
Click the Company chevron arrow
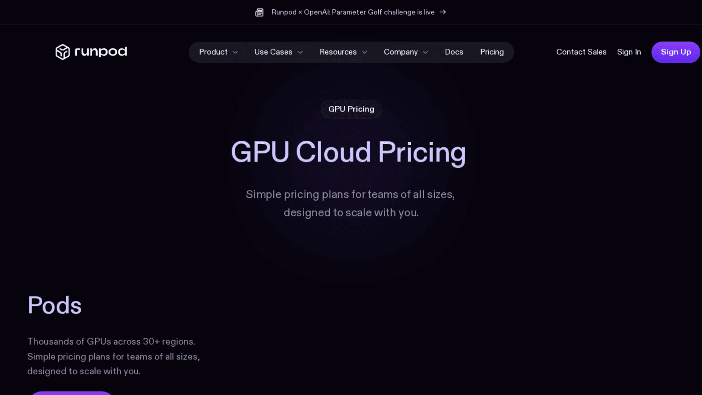[x=425, y=52]
